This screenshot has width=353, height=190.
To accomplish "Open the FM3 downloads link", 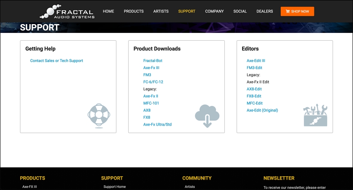I will (147, 75).
